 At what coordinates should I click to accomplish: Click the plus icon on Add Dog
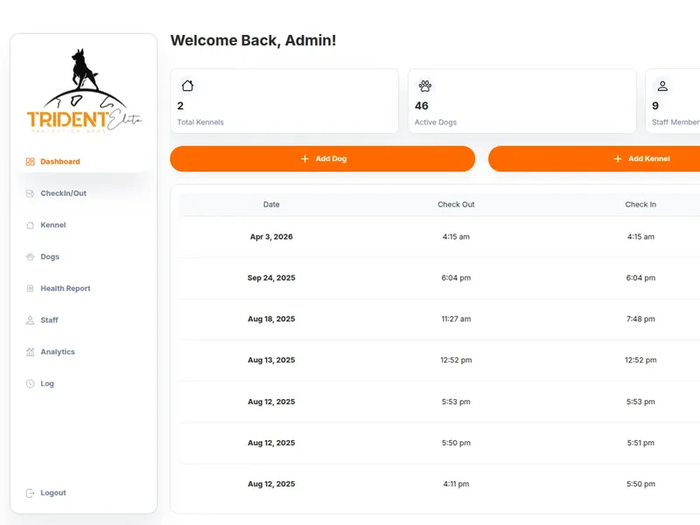point(304,158)
